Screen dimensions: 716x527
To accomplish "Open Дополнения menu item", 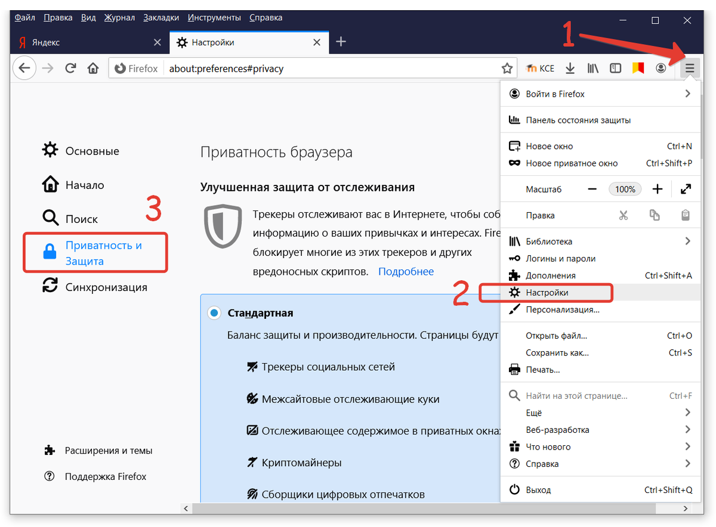I will click(x=600, y=275).
